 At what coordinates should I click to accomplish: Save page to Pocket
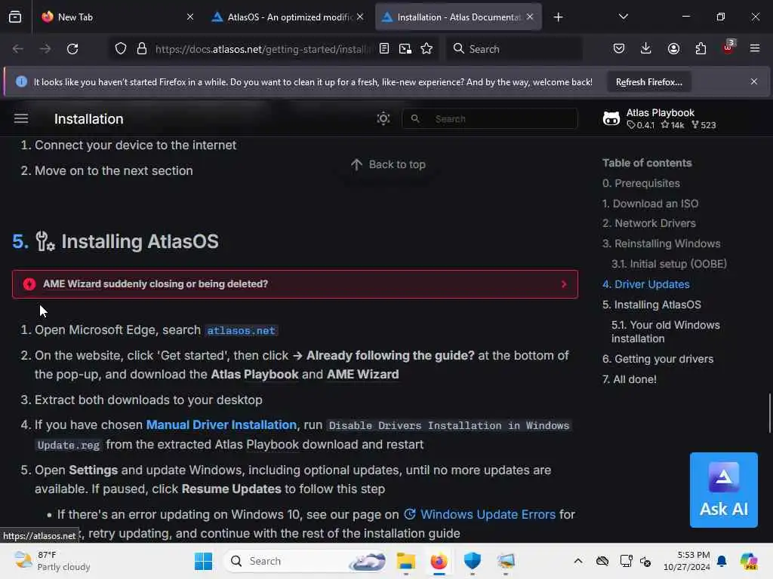click(619, 49)
